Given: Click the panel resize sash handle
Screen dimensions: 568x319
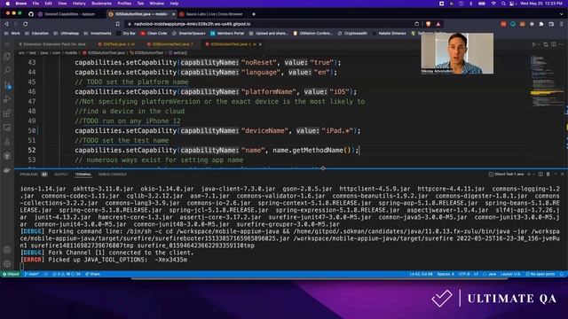Looking at the screenshot, I should pos(323,168).
